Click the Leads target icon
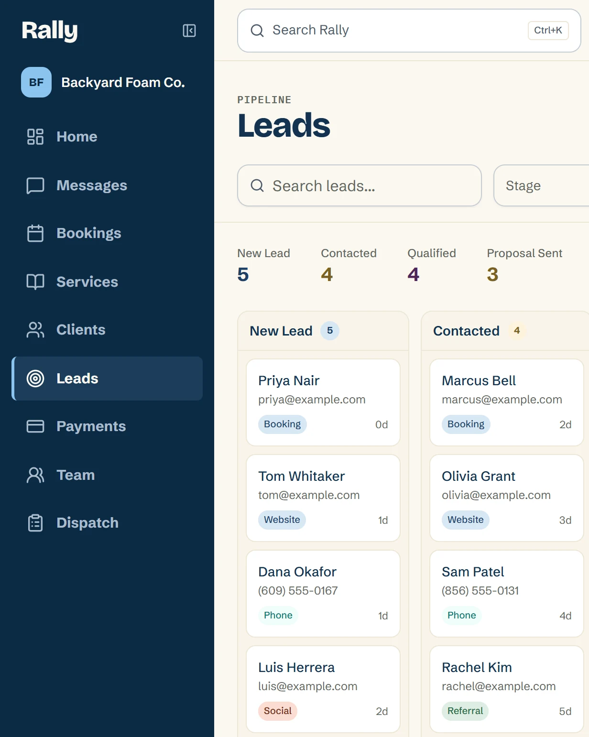Viewport: 589px width, 737px height. click(35, 379)
